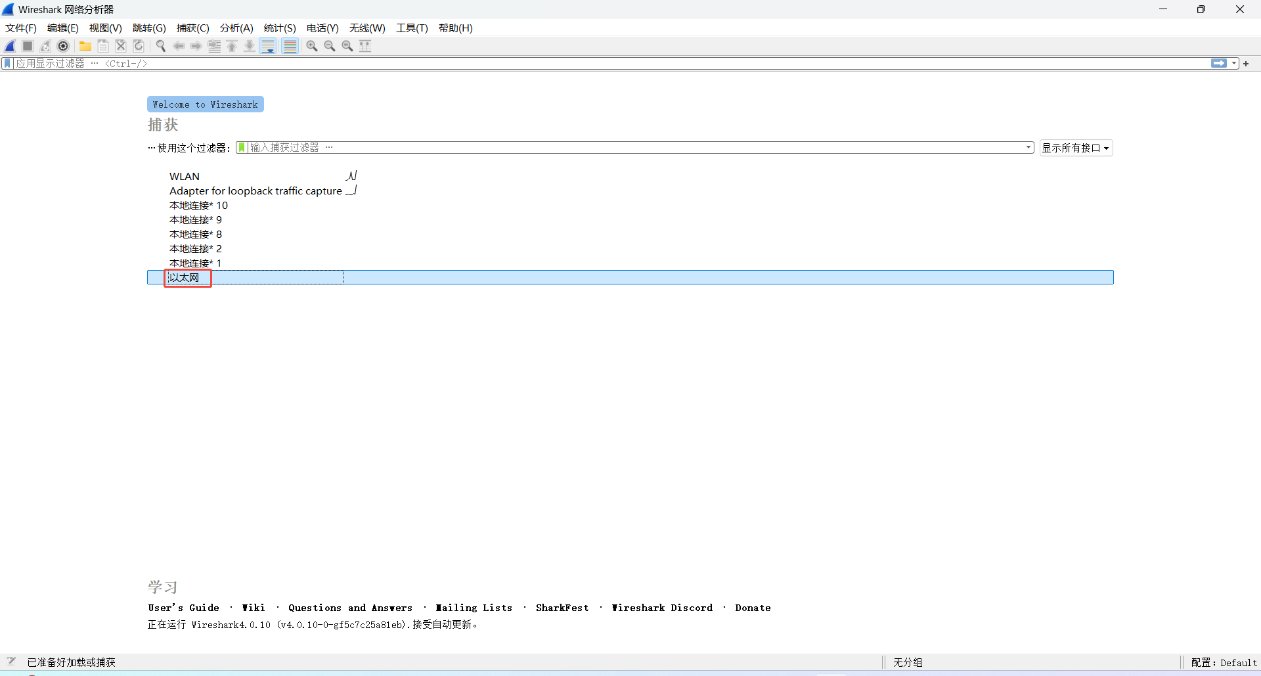This screenshot has height=676, width=1261.
Task: Select interface 本地连接* 10
Action: click(x=198, y=205)
